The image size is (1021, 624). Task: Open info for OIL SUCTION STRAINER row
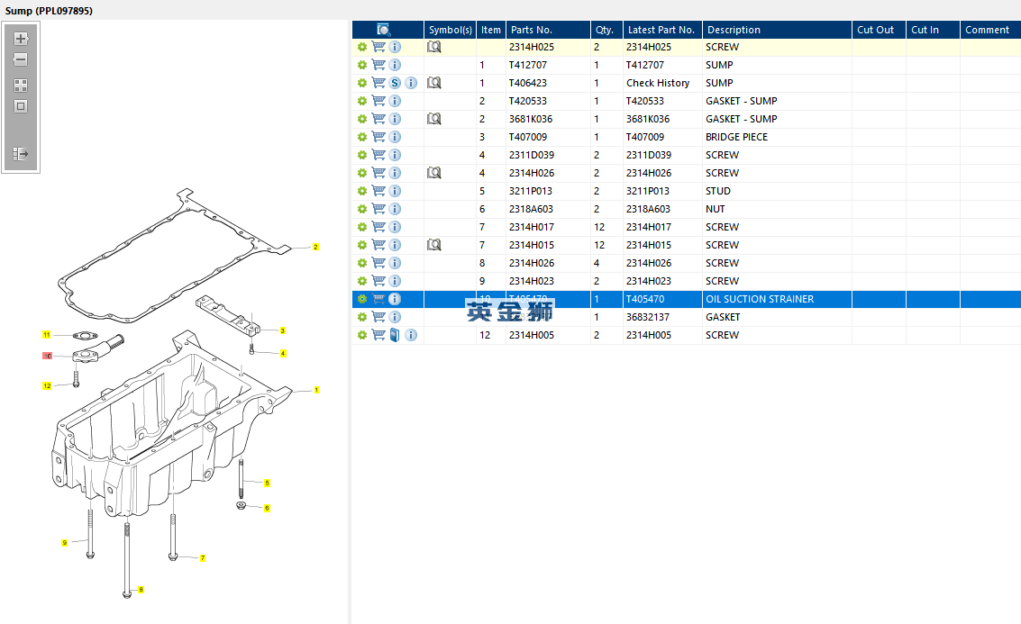click(395, 299)
